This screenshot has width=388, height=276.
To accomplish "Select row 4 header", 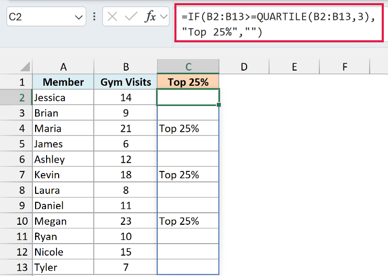I will [16, 128].
